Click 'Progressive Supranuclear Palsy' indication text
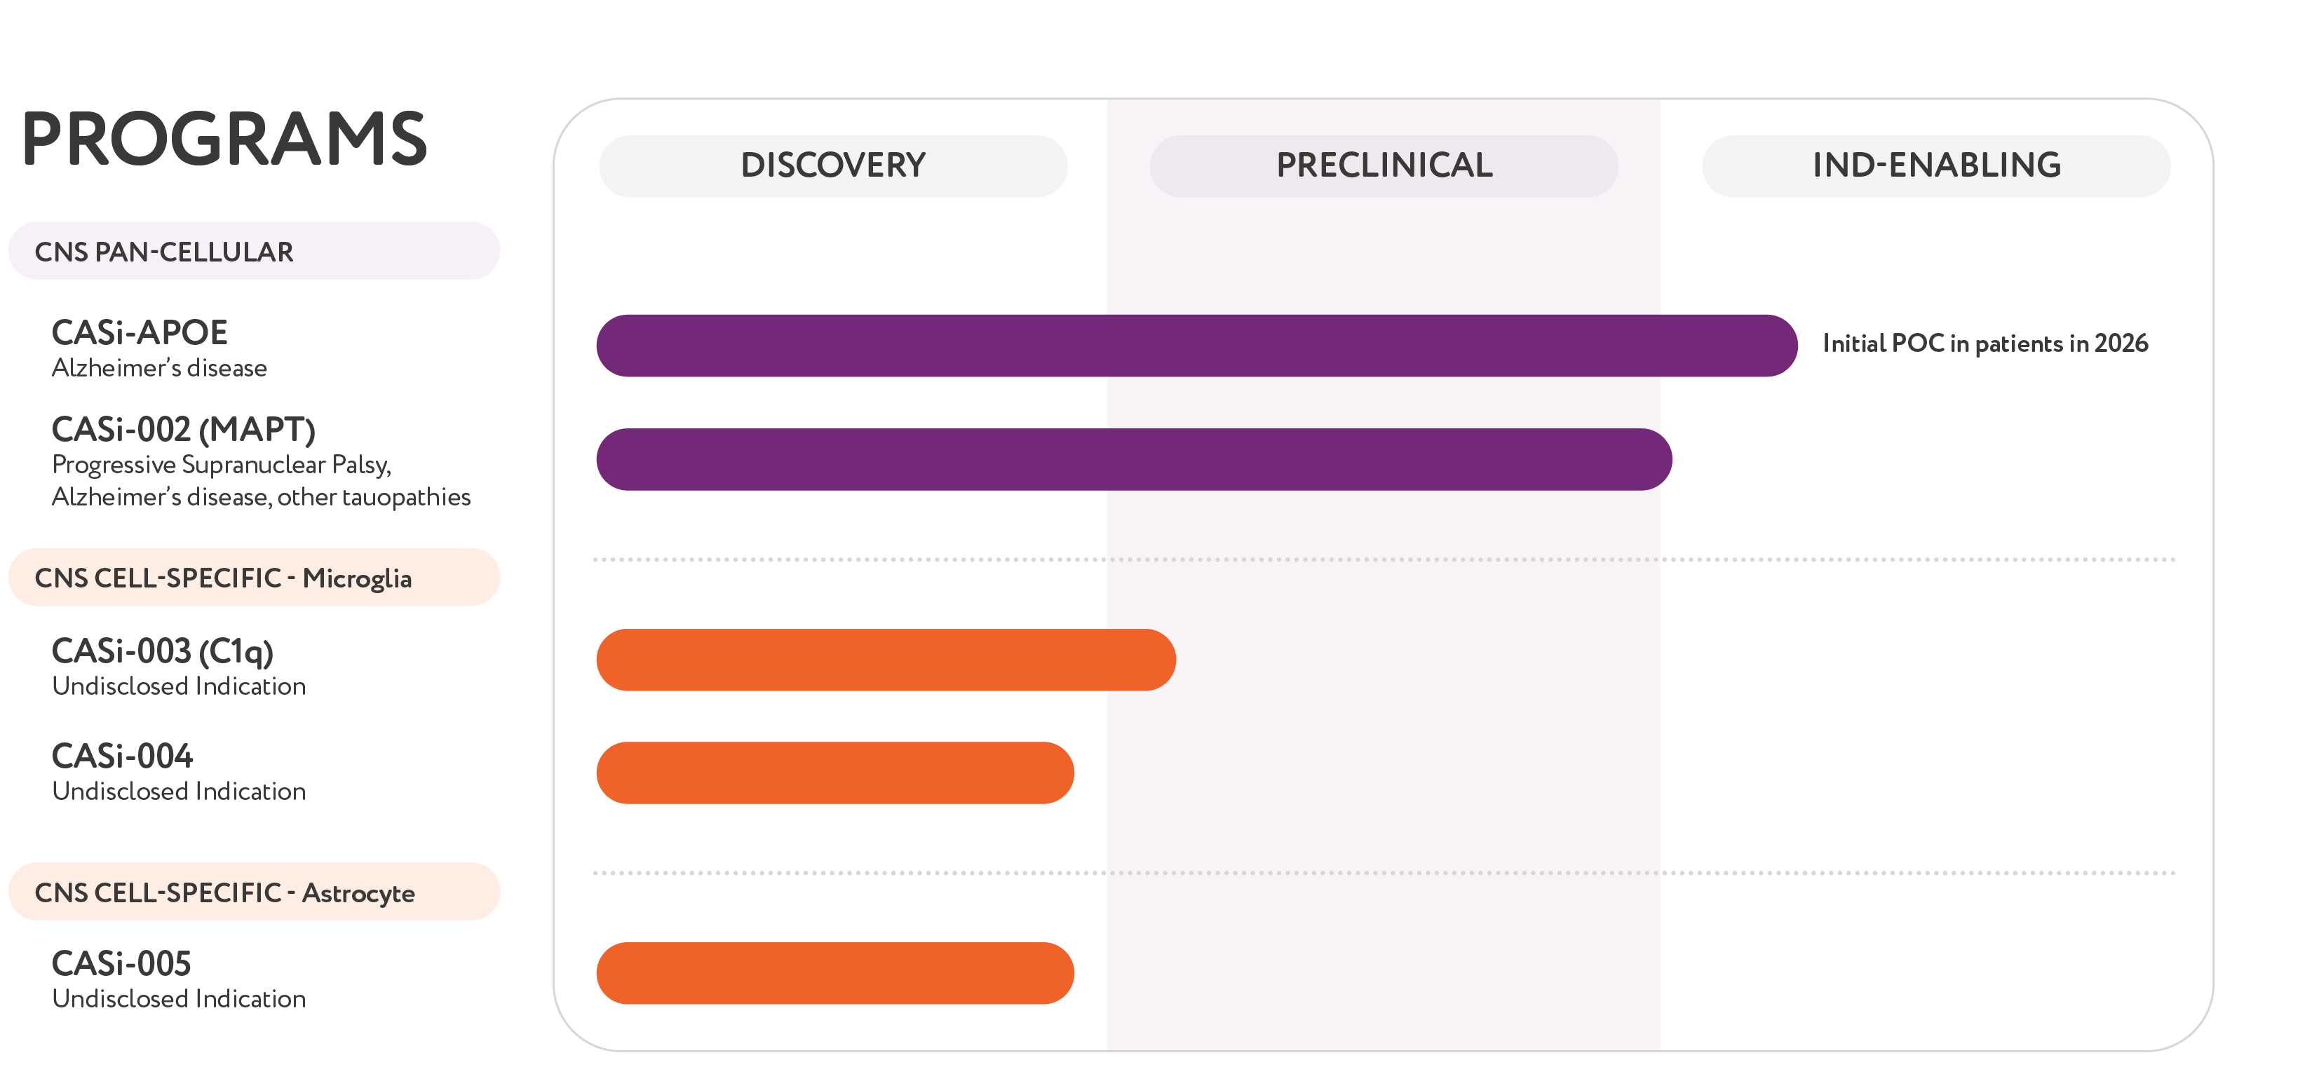Viewport: 2319px width, 1067px height. pos(222,464)
